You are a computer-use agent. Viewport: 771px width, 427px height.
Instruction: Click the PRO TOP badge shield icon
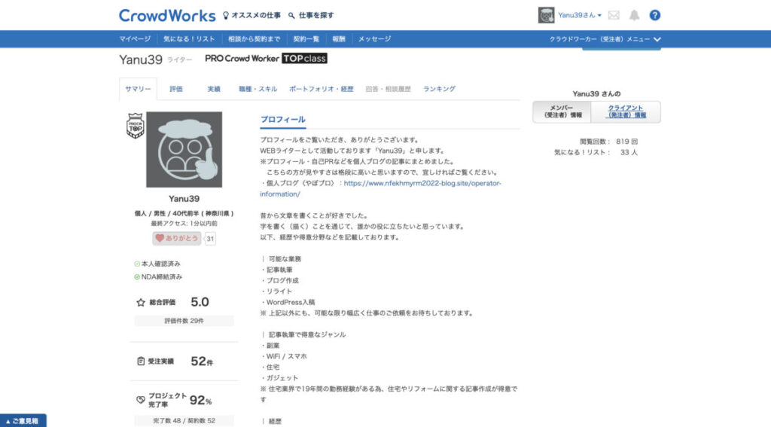point(136,126)
